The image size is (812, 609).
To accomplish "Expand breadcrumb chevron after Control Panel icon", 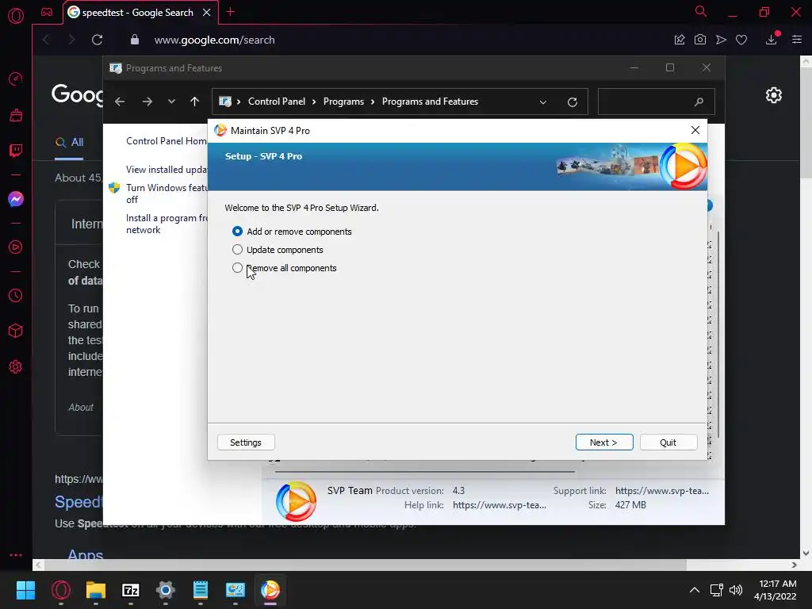I will pyautogui.click(x=239, y=101).
